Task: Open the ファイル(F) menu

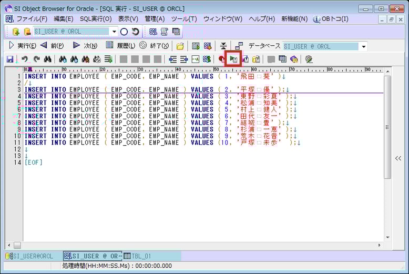Action: [32, 19]
